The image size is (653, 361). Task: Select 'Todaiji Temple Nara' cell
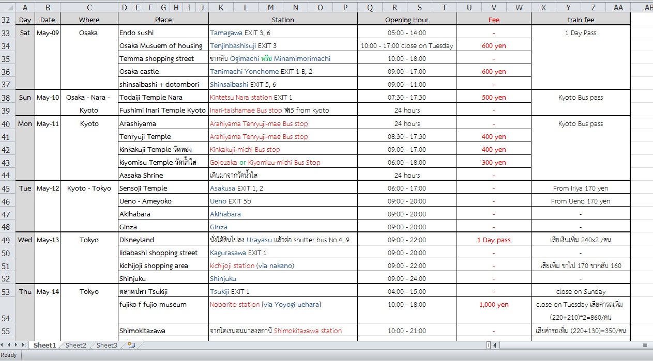(x=163, y=97)
